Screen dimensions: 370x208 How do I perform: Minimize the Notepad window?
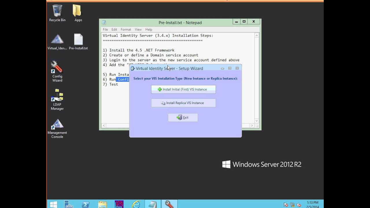[236, 22]
